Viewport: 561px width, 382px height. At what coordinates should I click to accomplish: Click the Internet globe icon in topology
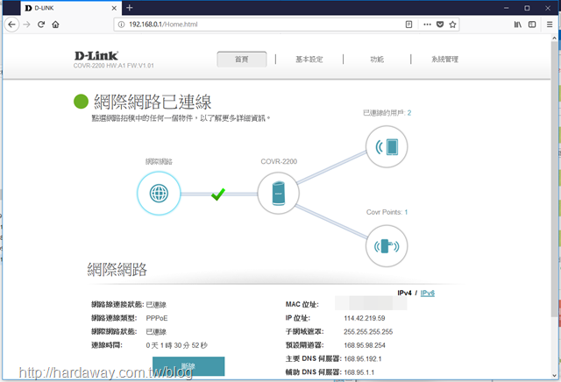(159, 193)
